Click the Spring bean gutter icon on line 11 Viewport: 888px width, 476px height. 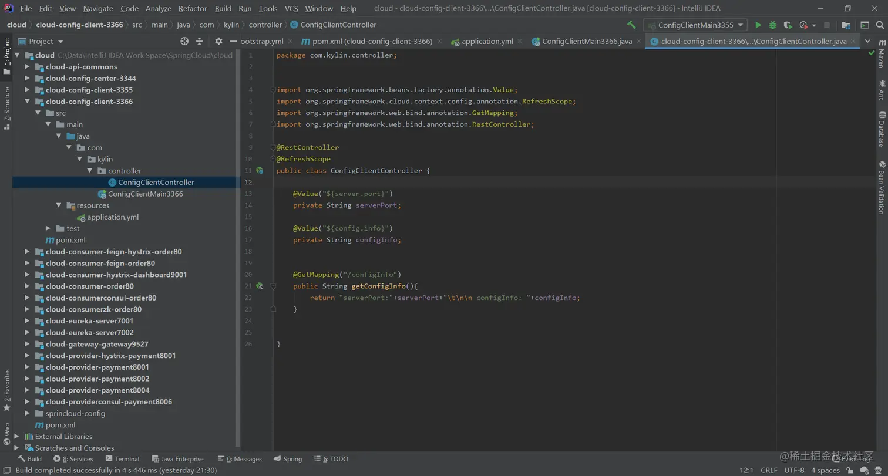click(260, 170)
